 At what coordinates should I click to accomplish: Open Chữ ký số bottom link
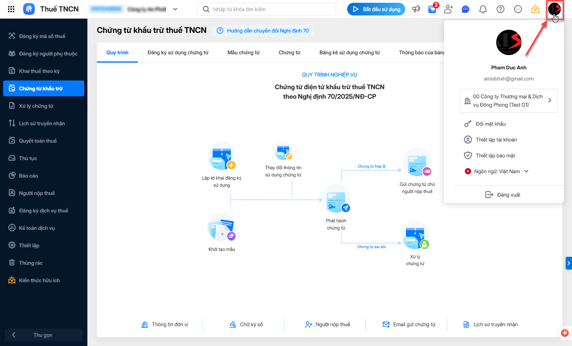pos(246,325)
